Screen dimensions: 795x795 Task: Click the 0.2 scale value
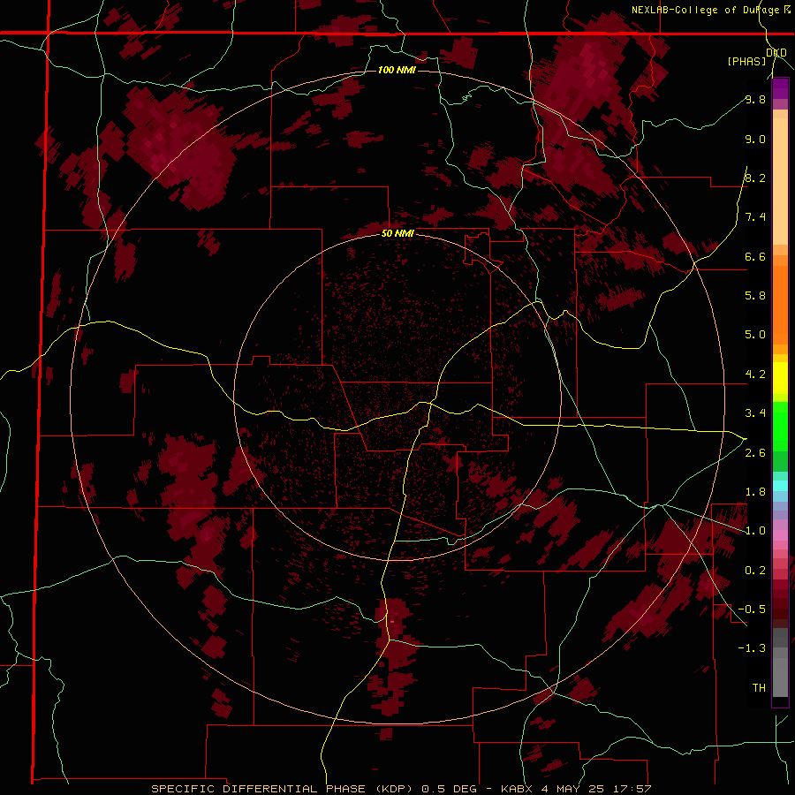tap(755, 571)
